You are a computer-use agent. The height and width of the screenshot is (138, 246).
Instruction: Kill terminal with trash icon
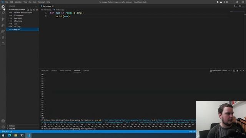[x=238, y=71]
